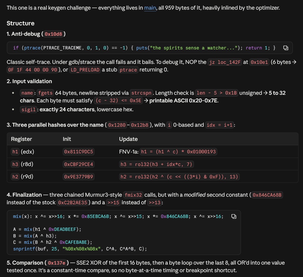Click the '0x12b8' end address
303x277 pixels.
[x=139, y=125]
